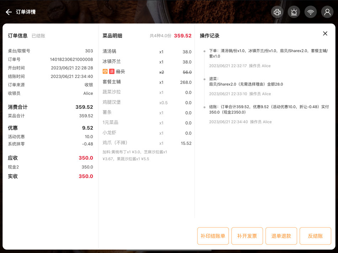This screenshot has width=338, height=253.
Task: Open the printer icon in the top bar
Action: point(277,12)
